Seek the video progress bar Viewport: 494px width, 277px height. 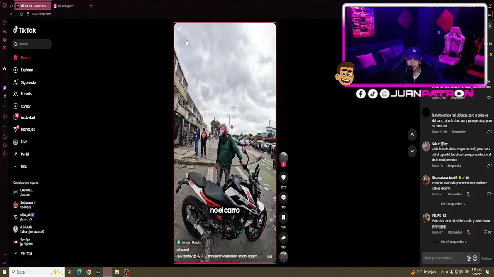pos(225,262)
